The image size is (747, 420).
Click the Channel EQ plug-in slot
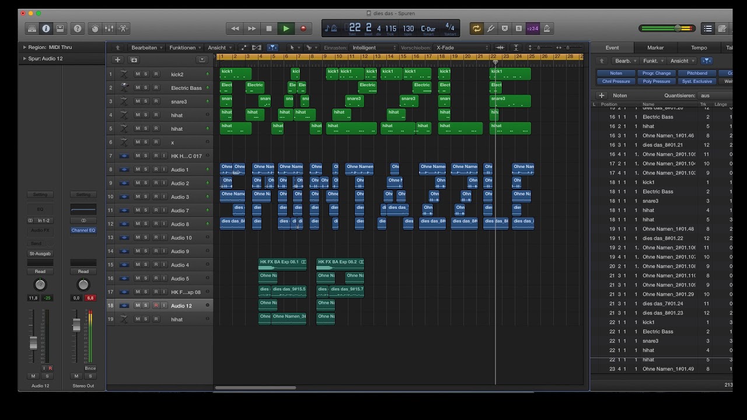[83, 230]
